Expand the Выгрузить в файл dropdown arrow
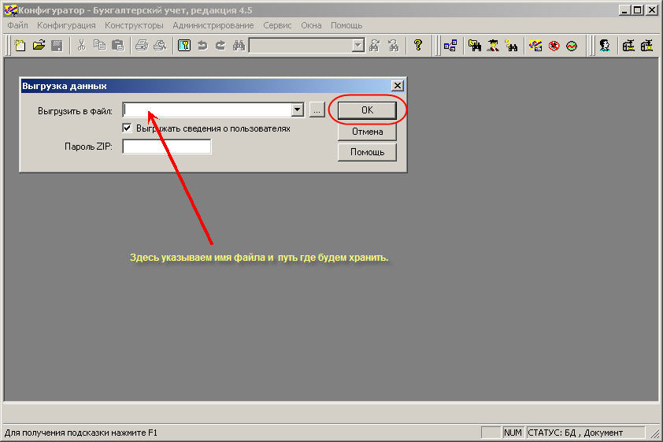The height and width of the screenshot is (442, 663). 298,110
